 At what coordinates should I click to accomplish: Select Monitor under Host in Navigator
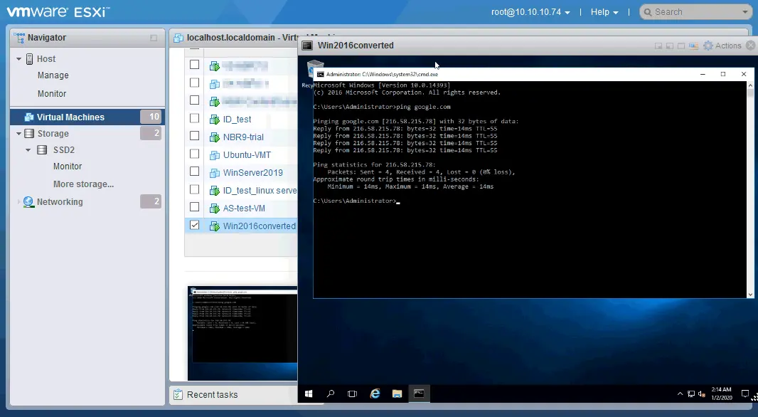click(x=53, y=93)
